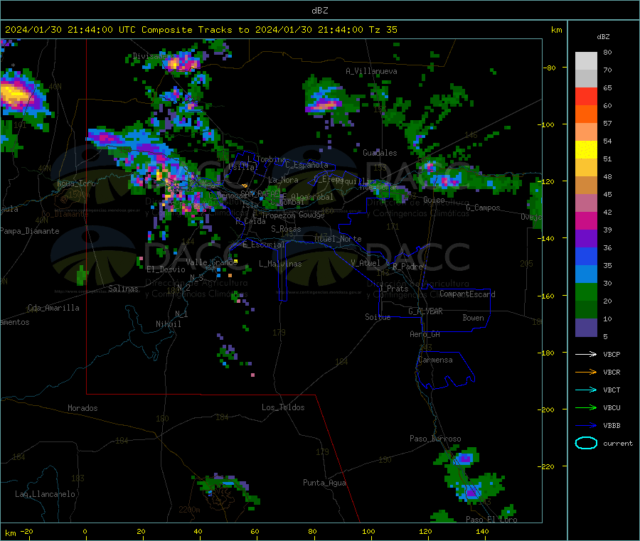Select the dark orange 57-60 dBZ swatch
This screenshot has height=541, width=640.
(x=586, y=114)
